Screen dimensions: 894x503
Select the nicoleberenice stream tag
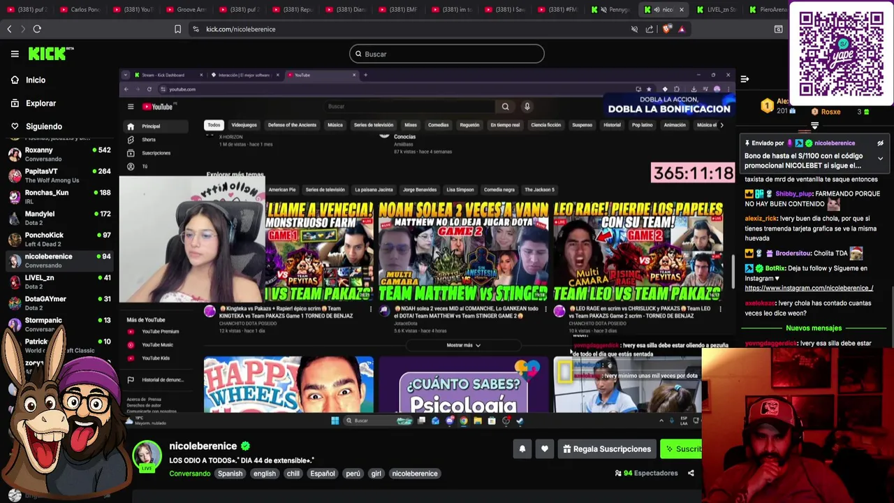click(x=415, y=474)
